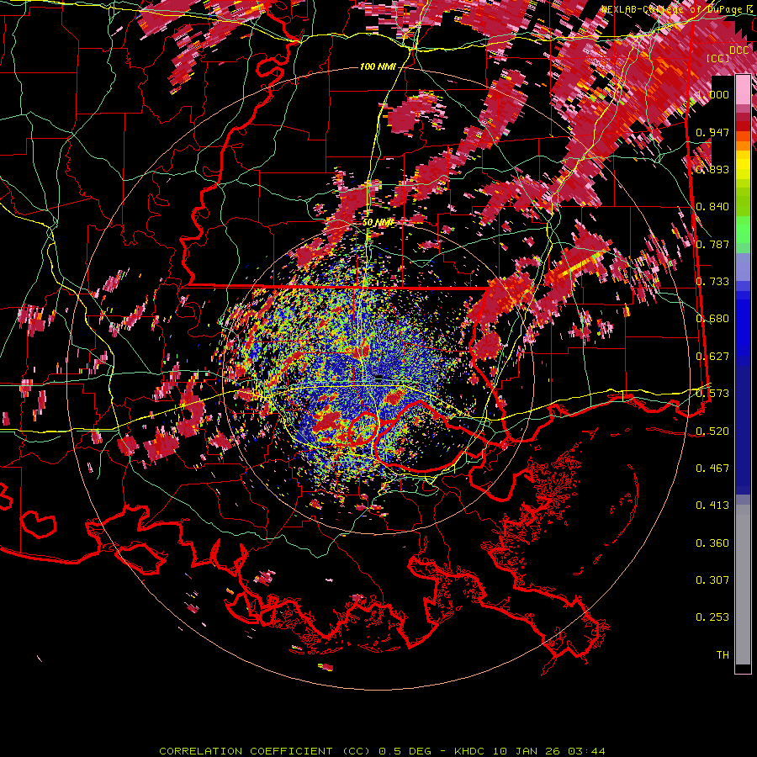Click the 100 NMI range ring label

pos(378,66)
